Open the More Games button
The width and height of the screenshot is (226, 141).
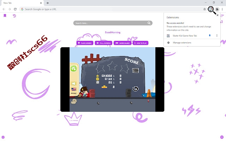tap(123, 43)
